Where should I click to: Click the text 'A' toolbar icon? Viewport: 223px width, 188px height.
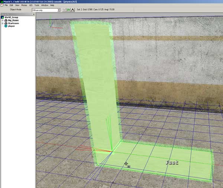click(x=73, y=10)
